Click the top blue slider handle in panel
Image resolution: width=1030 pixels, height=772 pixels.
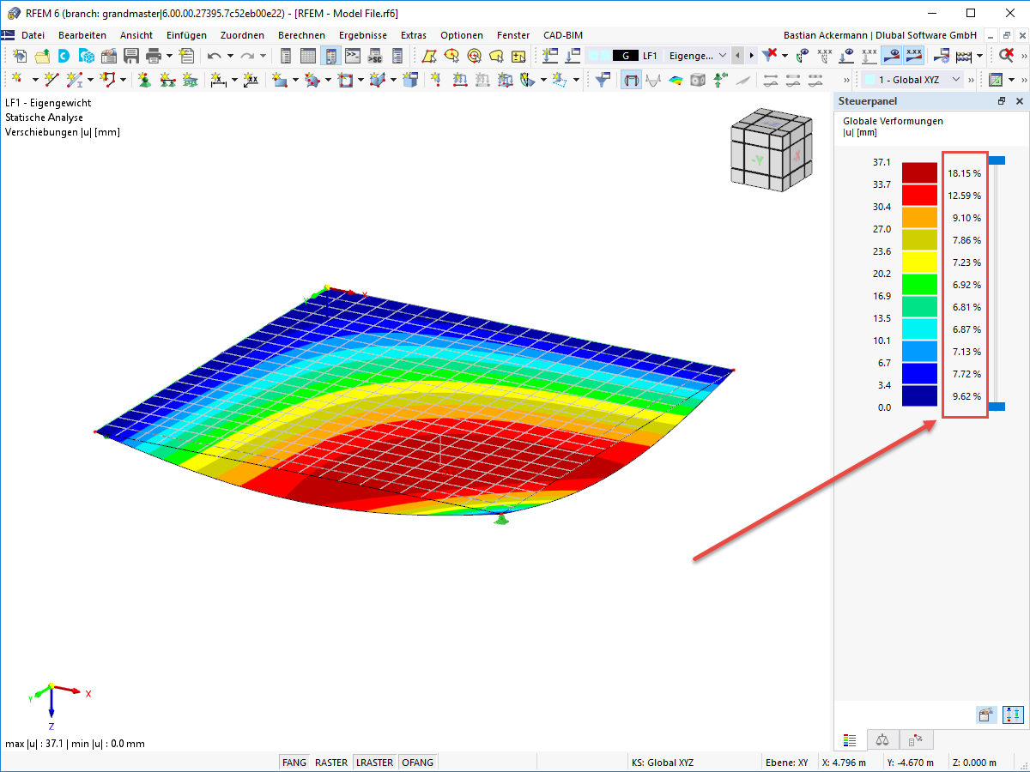click(x=996, y=160)
